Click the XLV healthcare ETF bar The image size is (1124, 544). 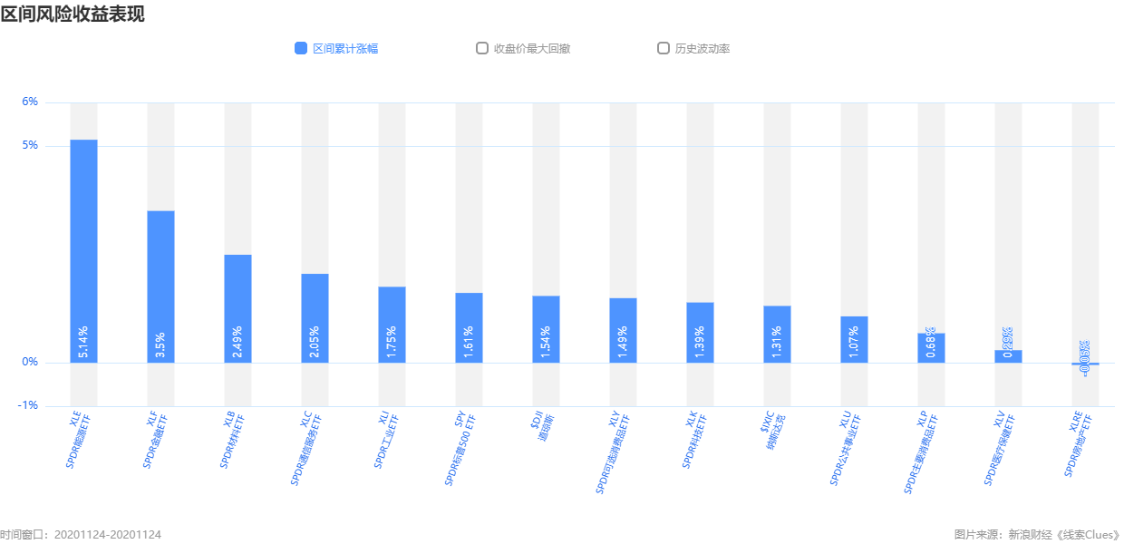coord(1009,356)
